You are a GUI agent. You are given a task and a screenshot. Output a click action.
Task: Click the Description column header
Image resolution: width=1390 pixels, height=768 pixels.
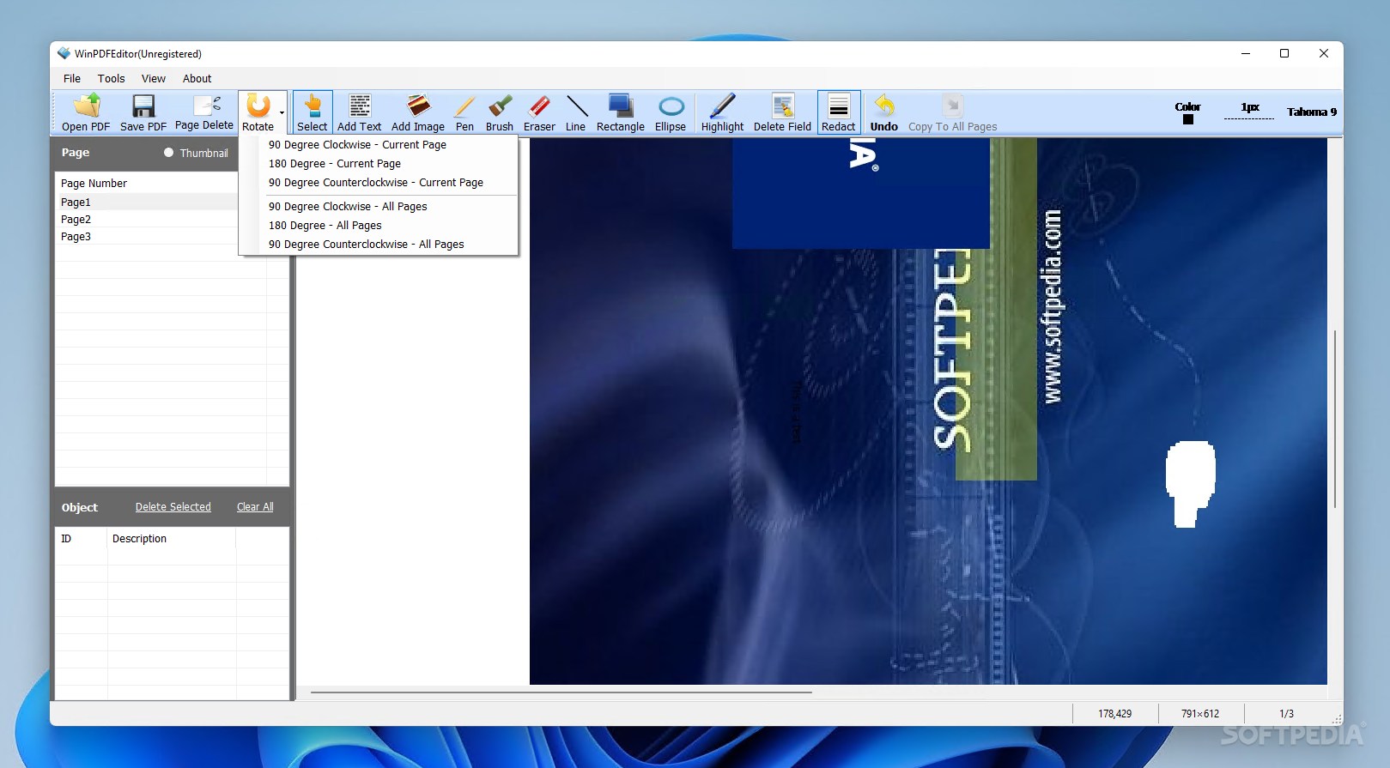(x=171, y=539)
